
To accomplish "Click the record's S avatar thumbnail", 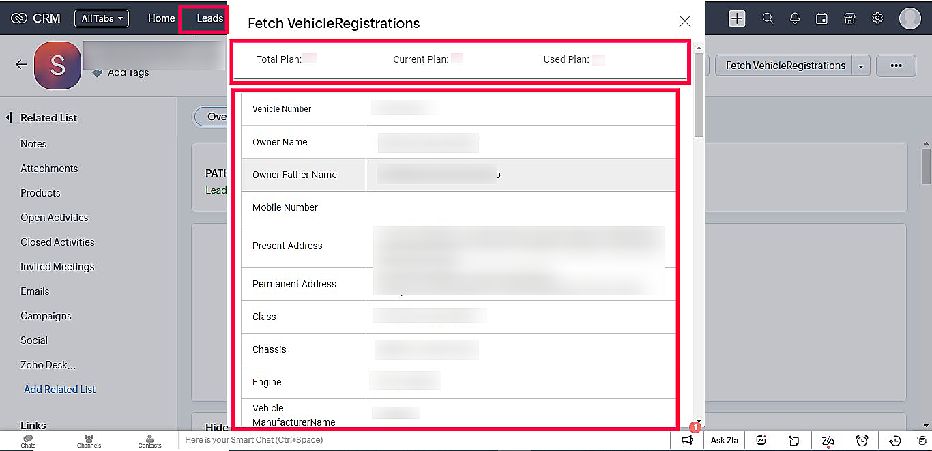I will 57,66.
